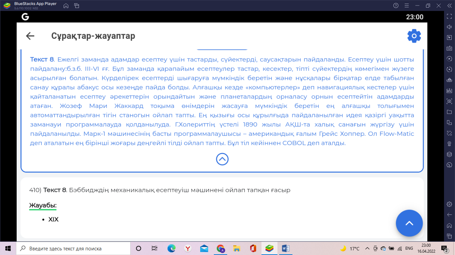Open Microsoft Edge from the taskbar
Image resolution: width=455 pixels, height=255 pixels.
tap(171, 248)
